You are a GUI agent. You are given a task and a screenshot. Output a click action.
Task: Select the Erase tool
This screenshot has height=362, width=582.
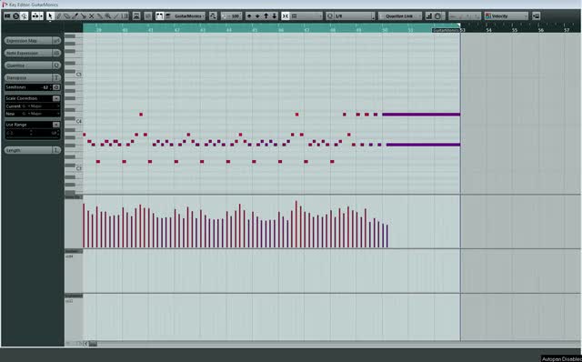[66, 16]
